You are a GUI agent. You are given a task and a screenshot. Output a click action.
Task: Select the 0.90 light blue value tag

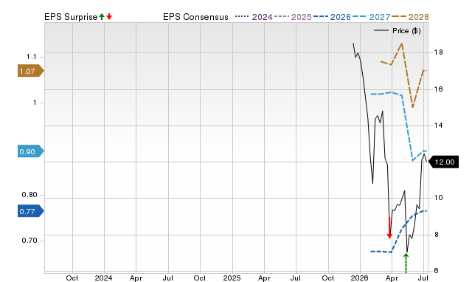31,151
